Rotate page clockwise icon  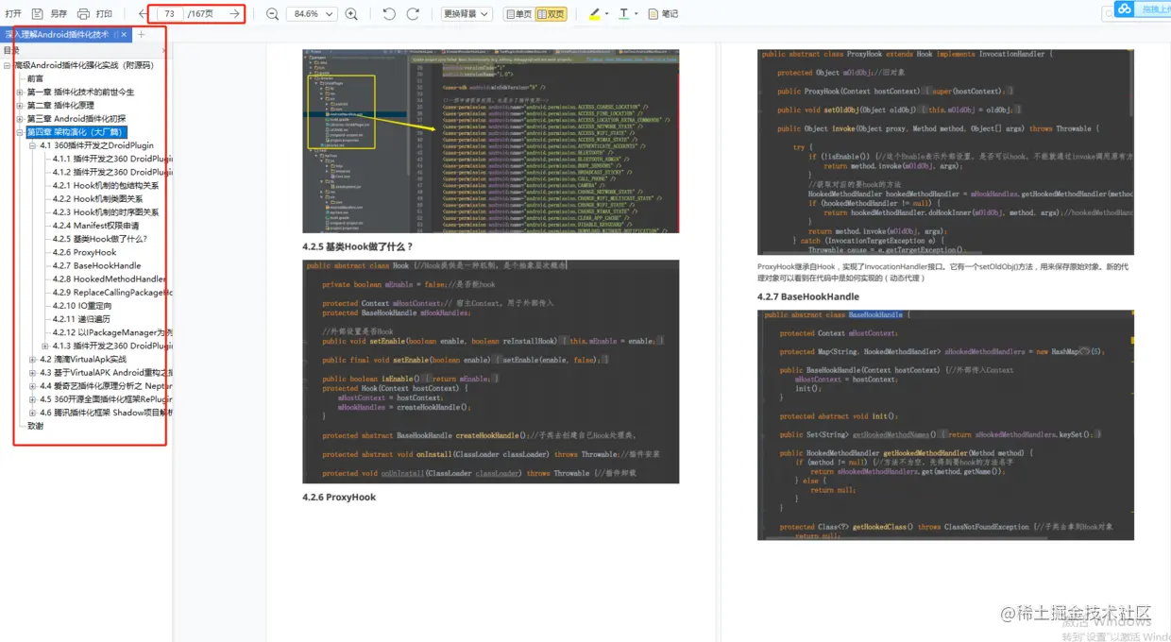pos(413,14)
